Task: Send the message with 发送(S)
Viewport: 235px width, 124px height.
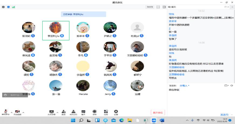Action: click(x=224, y=115)
